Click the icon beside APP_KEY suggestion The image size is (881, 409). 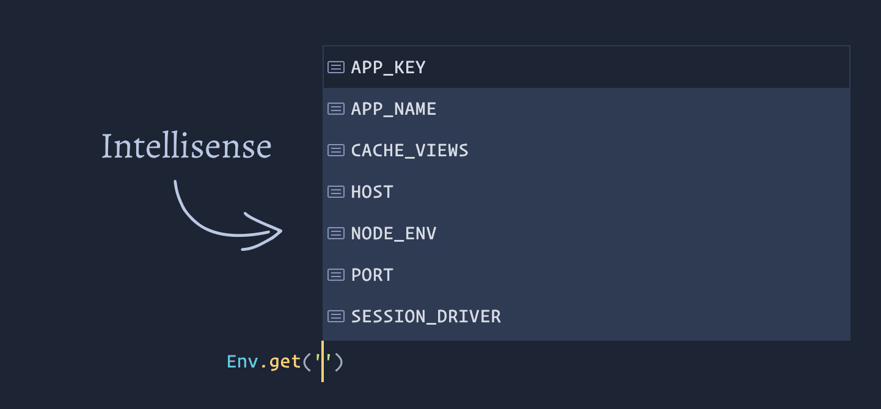coord(336,67)
